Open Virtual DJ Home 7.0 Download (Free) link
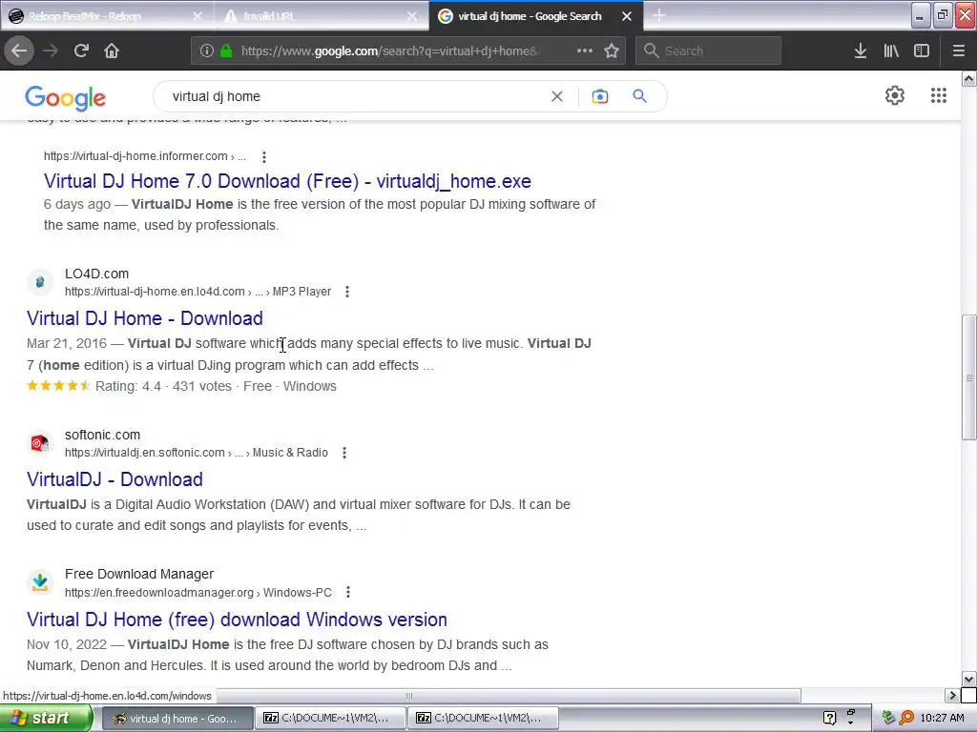Image resolution: width=977 pixels, height=732 pixels. point(287,181)
